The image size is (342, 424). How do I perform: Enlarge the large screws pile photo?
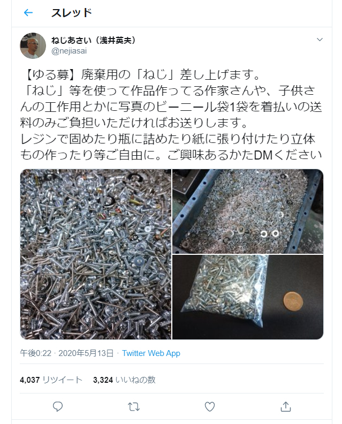(96, 254)
